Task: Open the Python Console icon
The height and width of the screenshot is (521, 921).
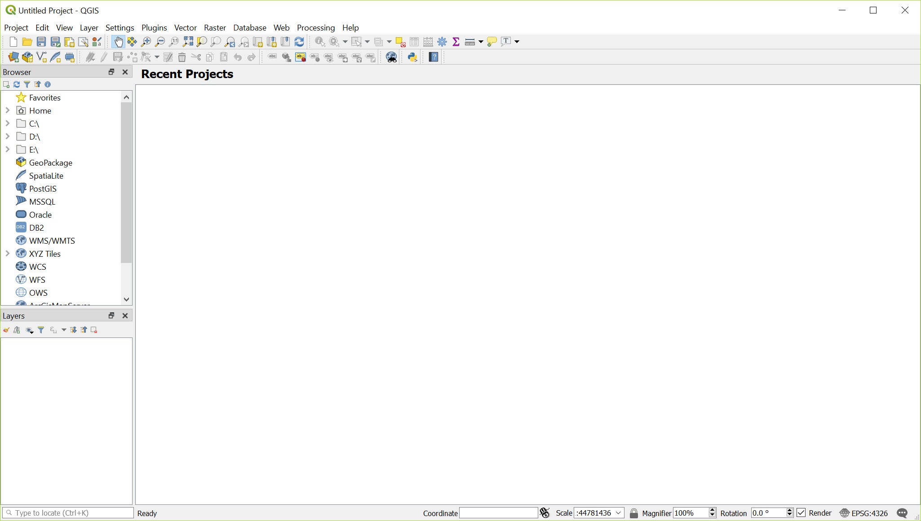Action: click(x=412, y=57)
